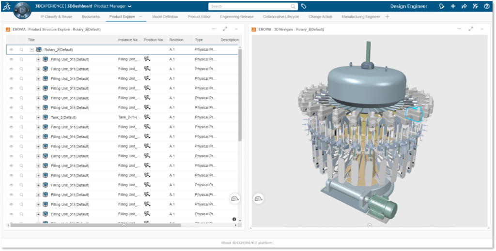
Task: Expand Product Structure Explore widget to fullscreen
Action: point(225,29)
